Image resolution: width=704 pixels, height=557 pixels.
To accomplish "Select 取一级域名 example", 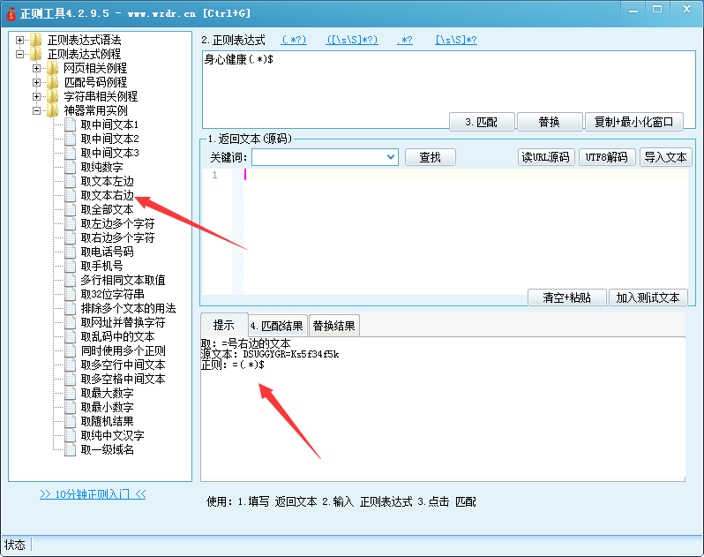I will click(107, 449).
